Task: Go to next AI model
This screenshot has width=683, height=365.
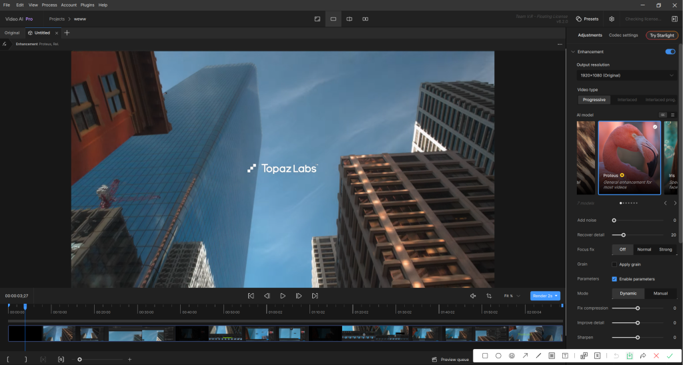Action: tap(675, 203)
